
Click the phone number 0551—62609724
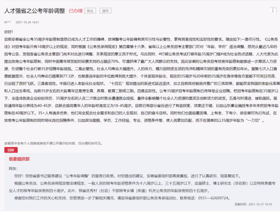(x=213, y=198)
